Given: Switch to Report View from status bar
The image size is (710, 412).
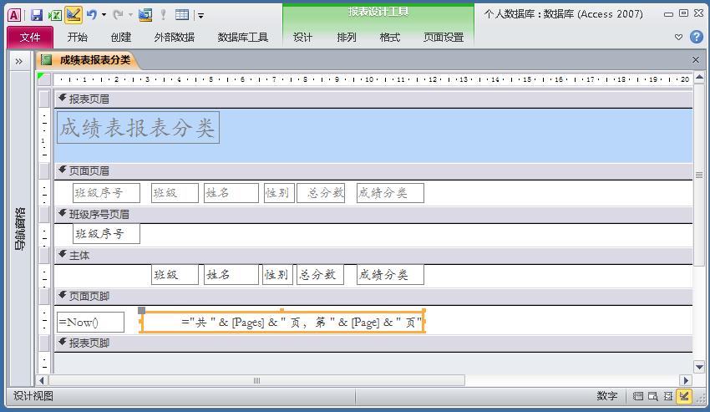Looking at the screenshot, I should click(637, 396).
